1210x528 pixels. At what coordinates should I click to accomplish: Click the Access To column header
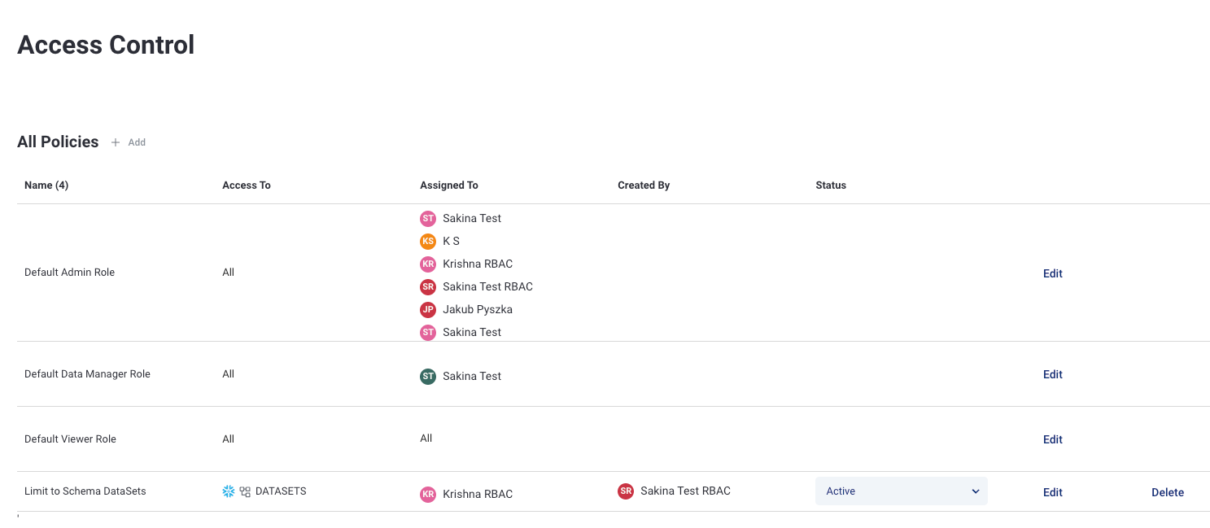click(x=246, y=185)
